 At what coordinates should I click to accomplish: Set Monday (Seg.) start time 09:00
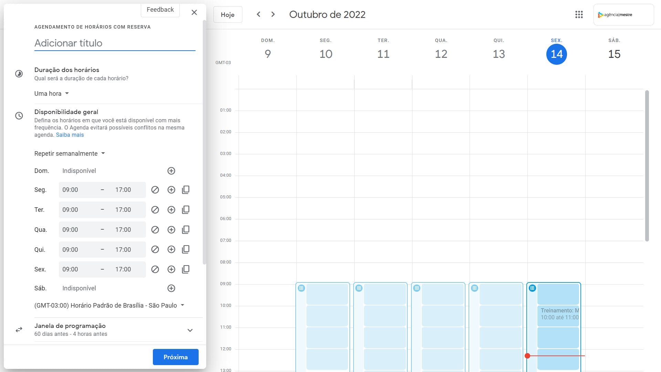[70, 190]
